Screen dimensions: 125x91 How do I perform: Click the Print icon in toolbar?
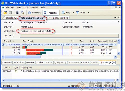point(17,13)
